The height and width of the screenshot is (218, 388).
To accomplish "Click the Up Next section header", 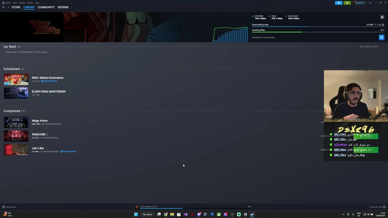I will pyautogui.click(x=12, y=47).
